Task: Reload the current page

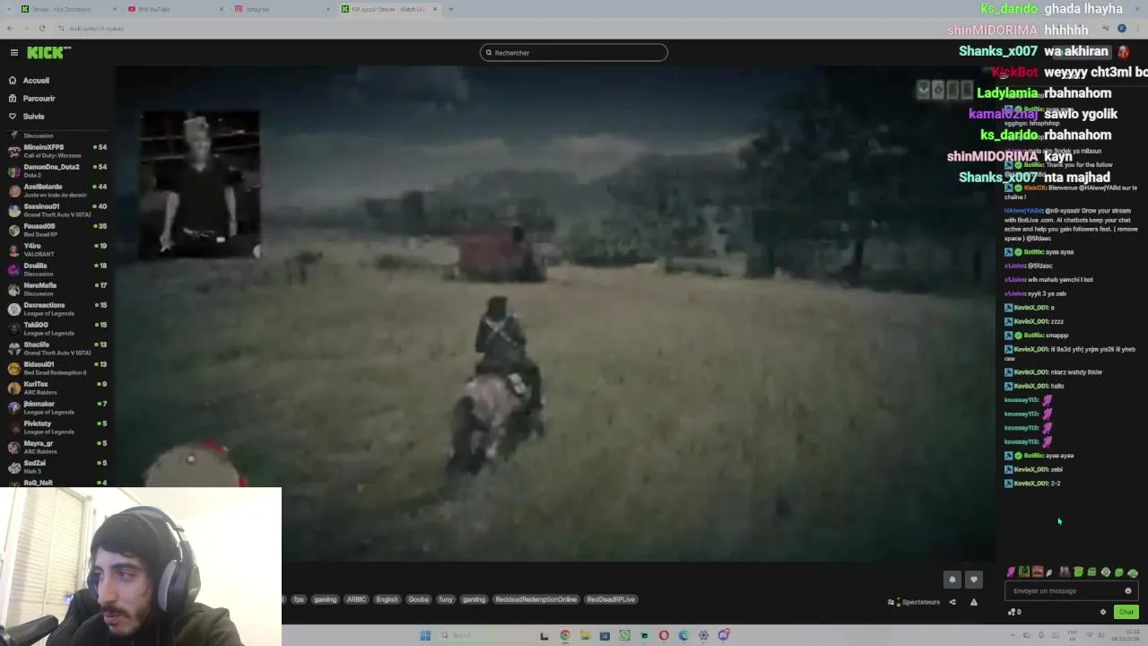Action: click(x=41, y=28)
